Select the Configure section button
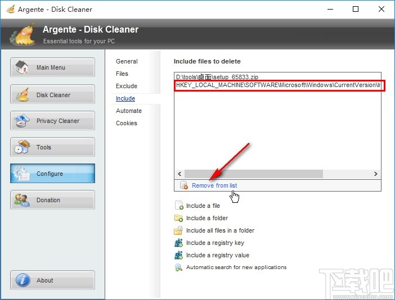Image resolution: width=395 pixels, height=300 pixels. point(53,173)
